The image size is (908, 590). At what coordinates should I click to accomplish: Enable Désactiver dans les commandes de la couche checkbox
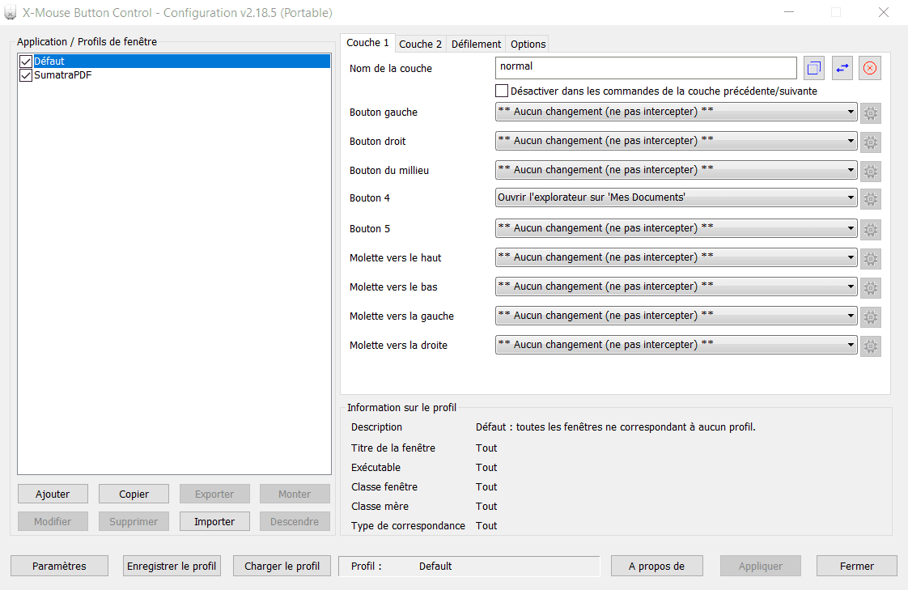502,91
